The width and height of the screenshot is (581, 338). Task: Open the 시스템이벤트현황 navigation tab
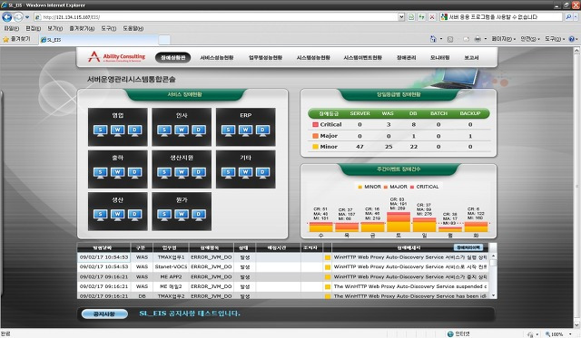pyautogui.click(x=362, y=58)
